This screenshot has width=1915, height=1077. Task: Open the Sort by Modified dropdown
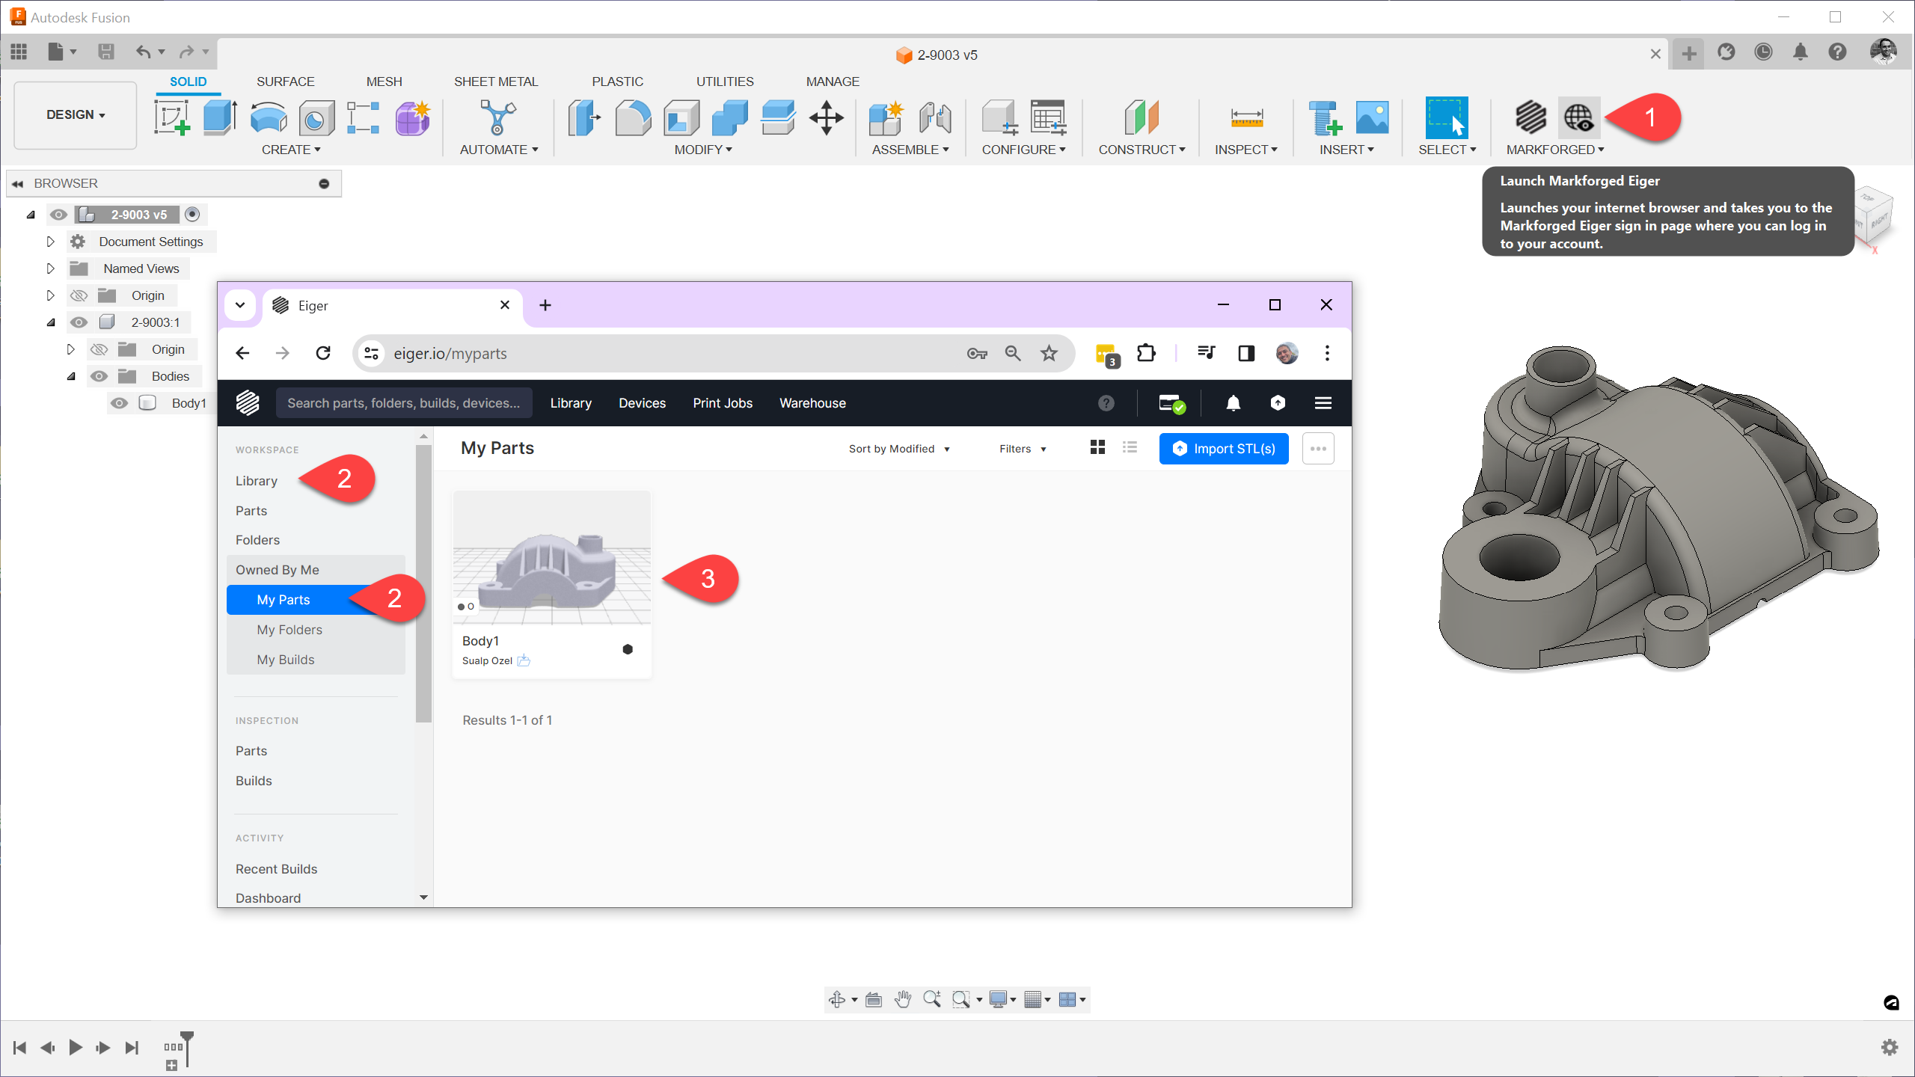click(898, 449)
